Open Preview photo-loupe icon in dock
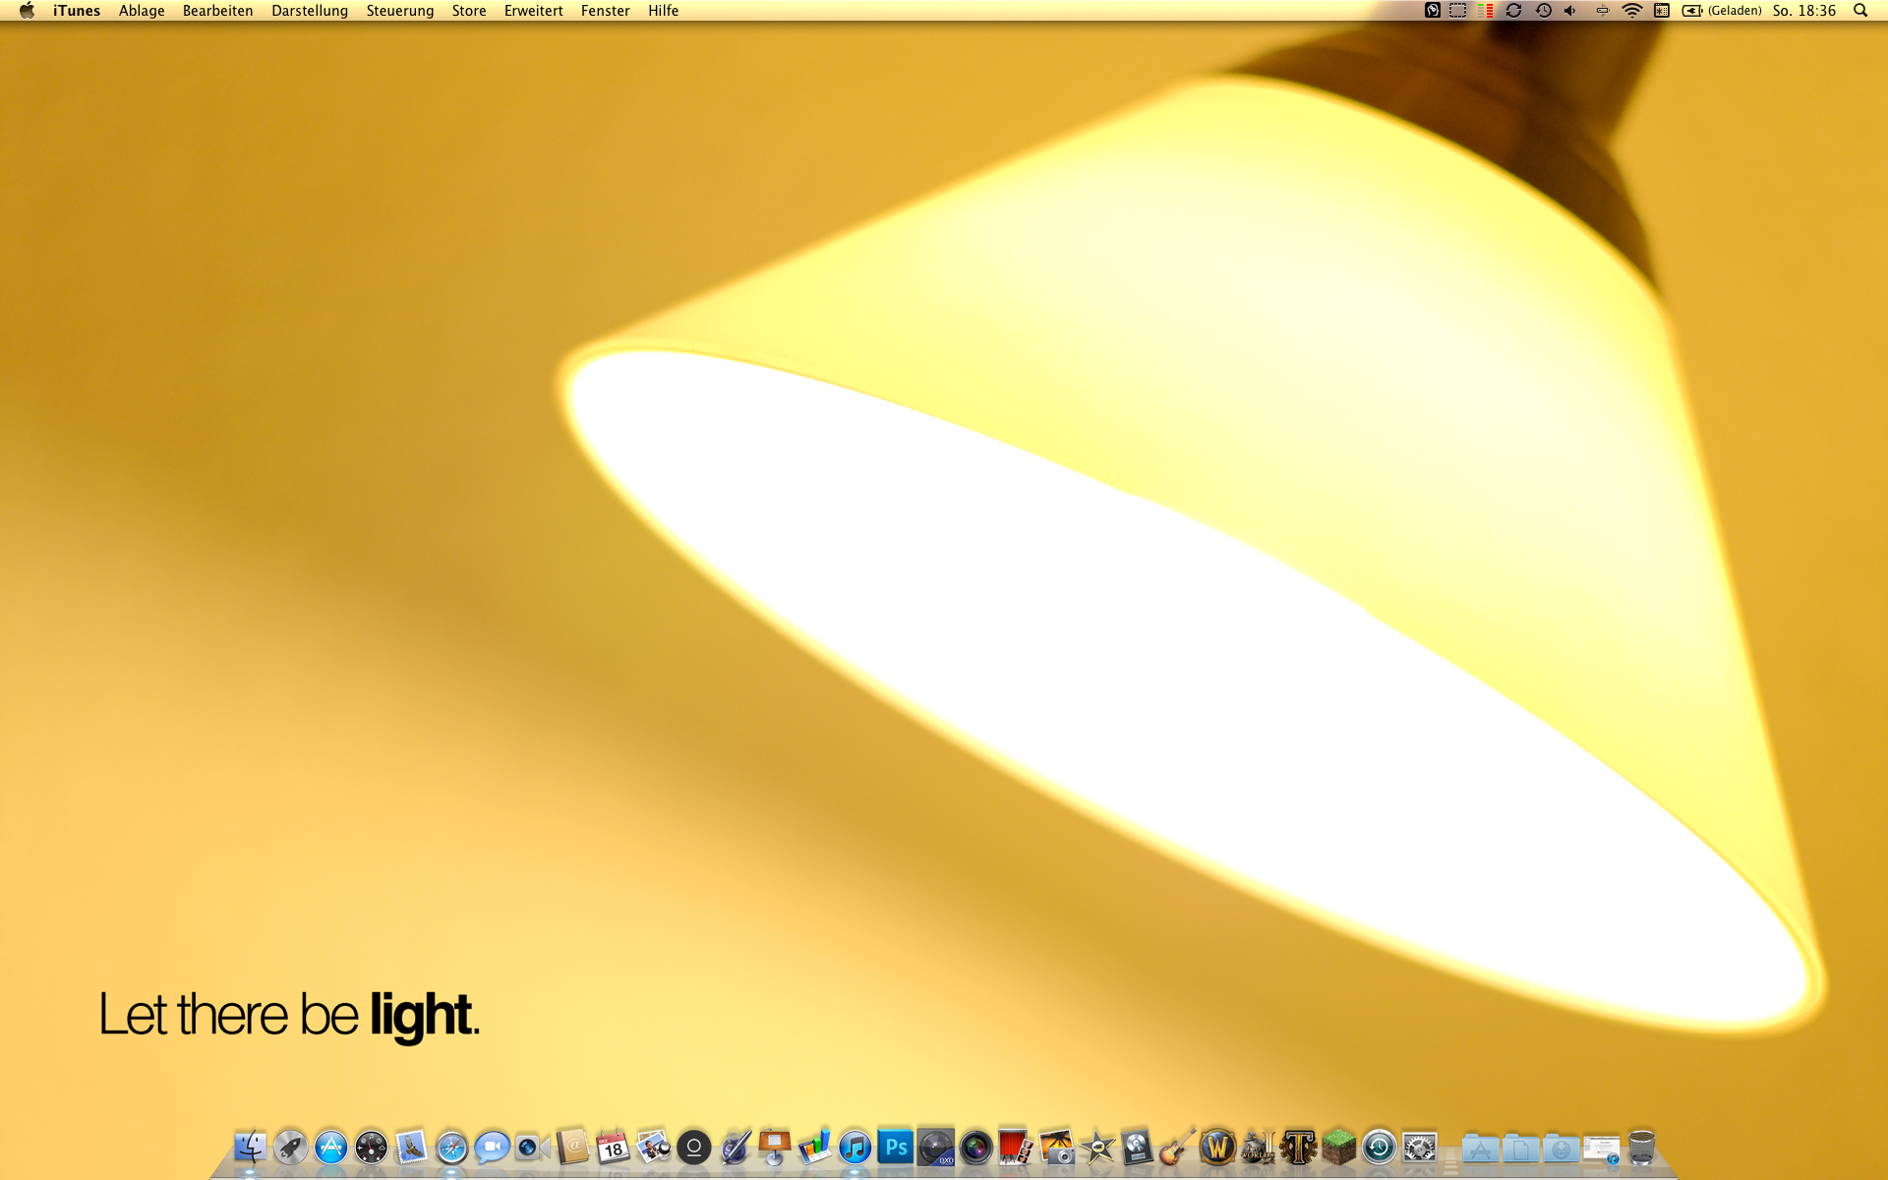 pyautogui.click(x=653, y=1147)
